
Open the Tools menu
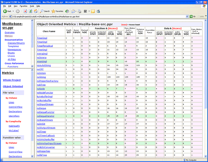click(x=32, y=6)
